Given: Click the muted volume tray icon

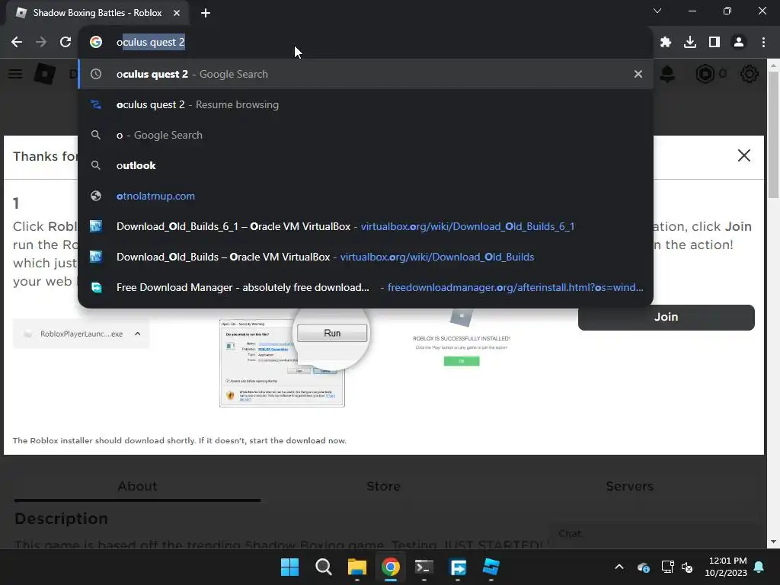Looking at the screenshot, I should (687, 567).
